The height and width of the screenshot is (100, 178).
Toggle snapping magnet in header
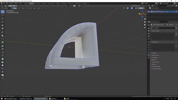pyautogui.click(x=74, y=6)
